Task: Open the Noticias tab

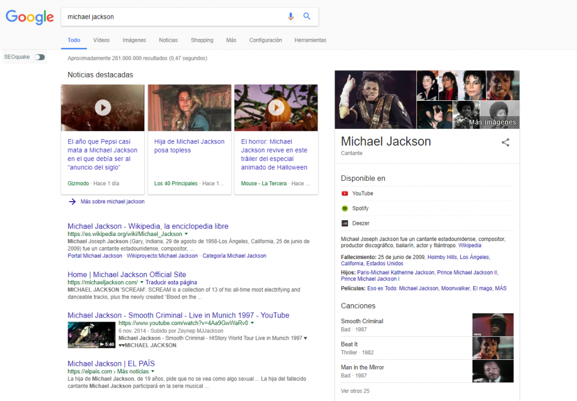Action: tap(168, 40)
